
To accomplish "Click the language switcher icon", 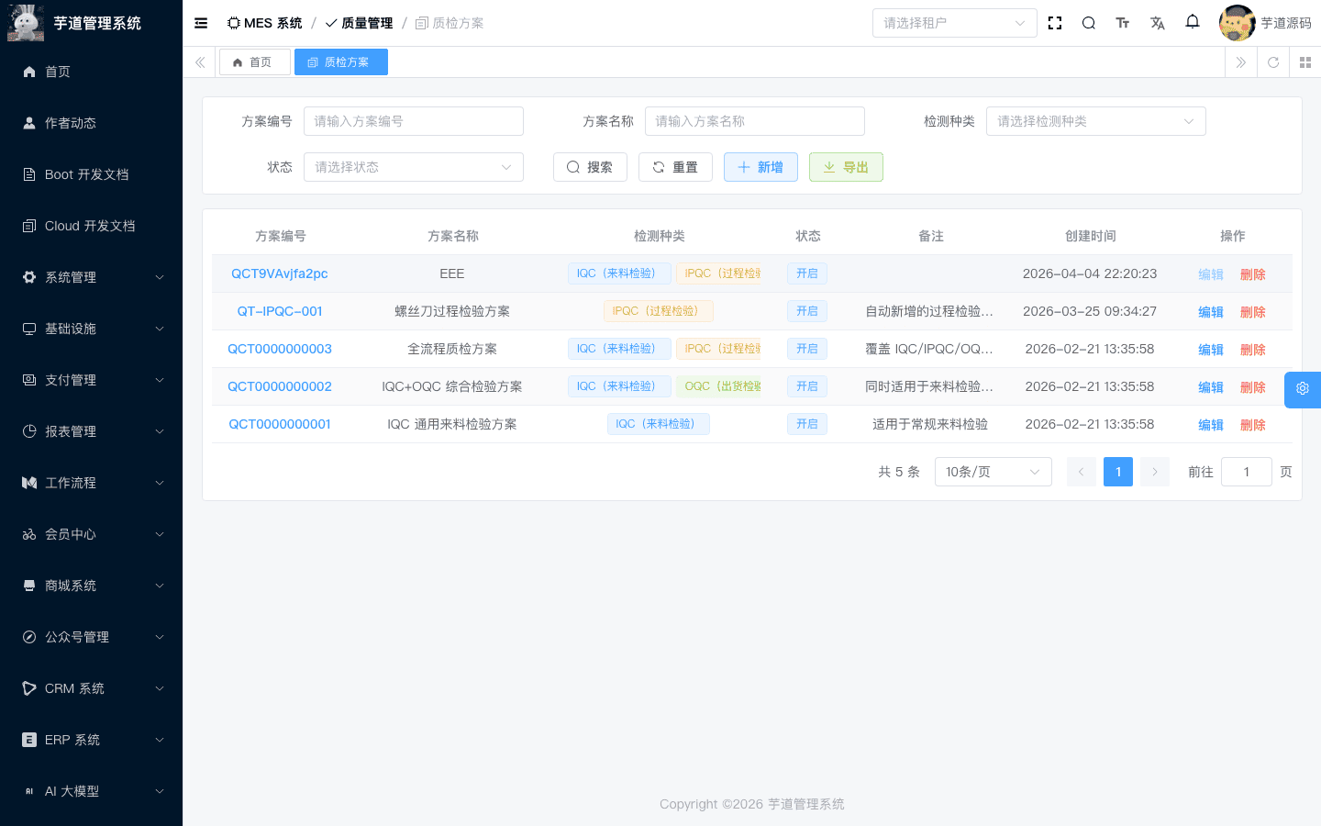I will [1158, 22].
